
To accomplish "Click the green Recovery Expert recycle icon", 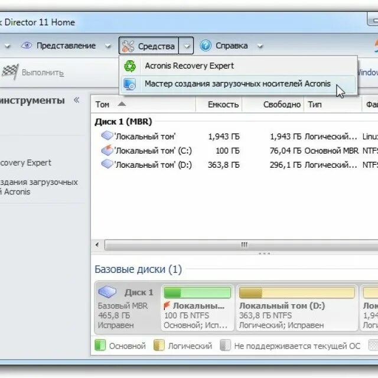I will (x=130, y=66).
